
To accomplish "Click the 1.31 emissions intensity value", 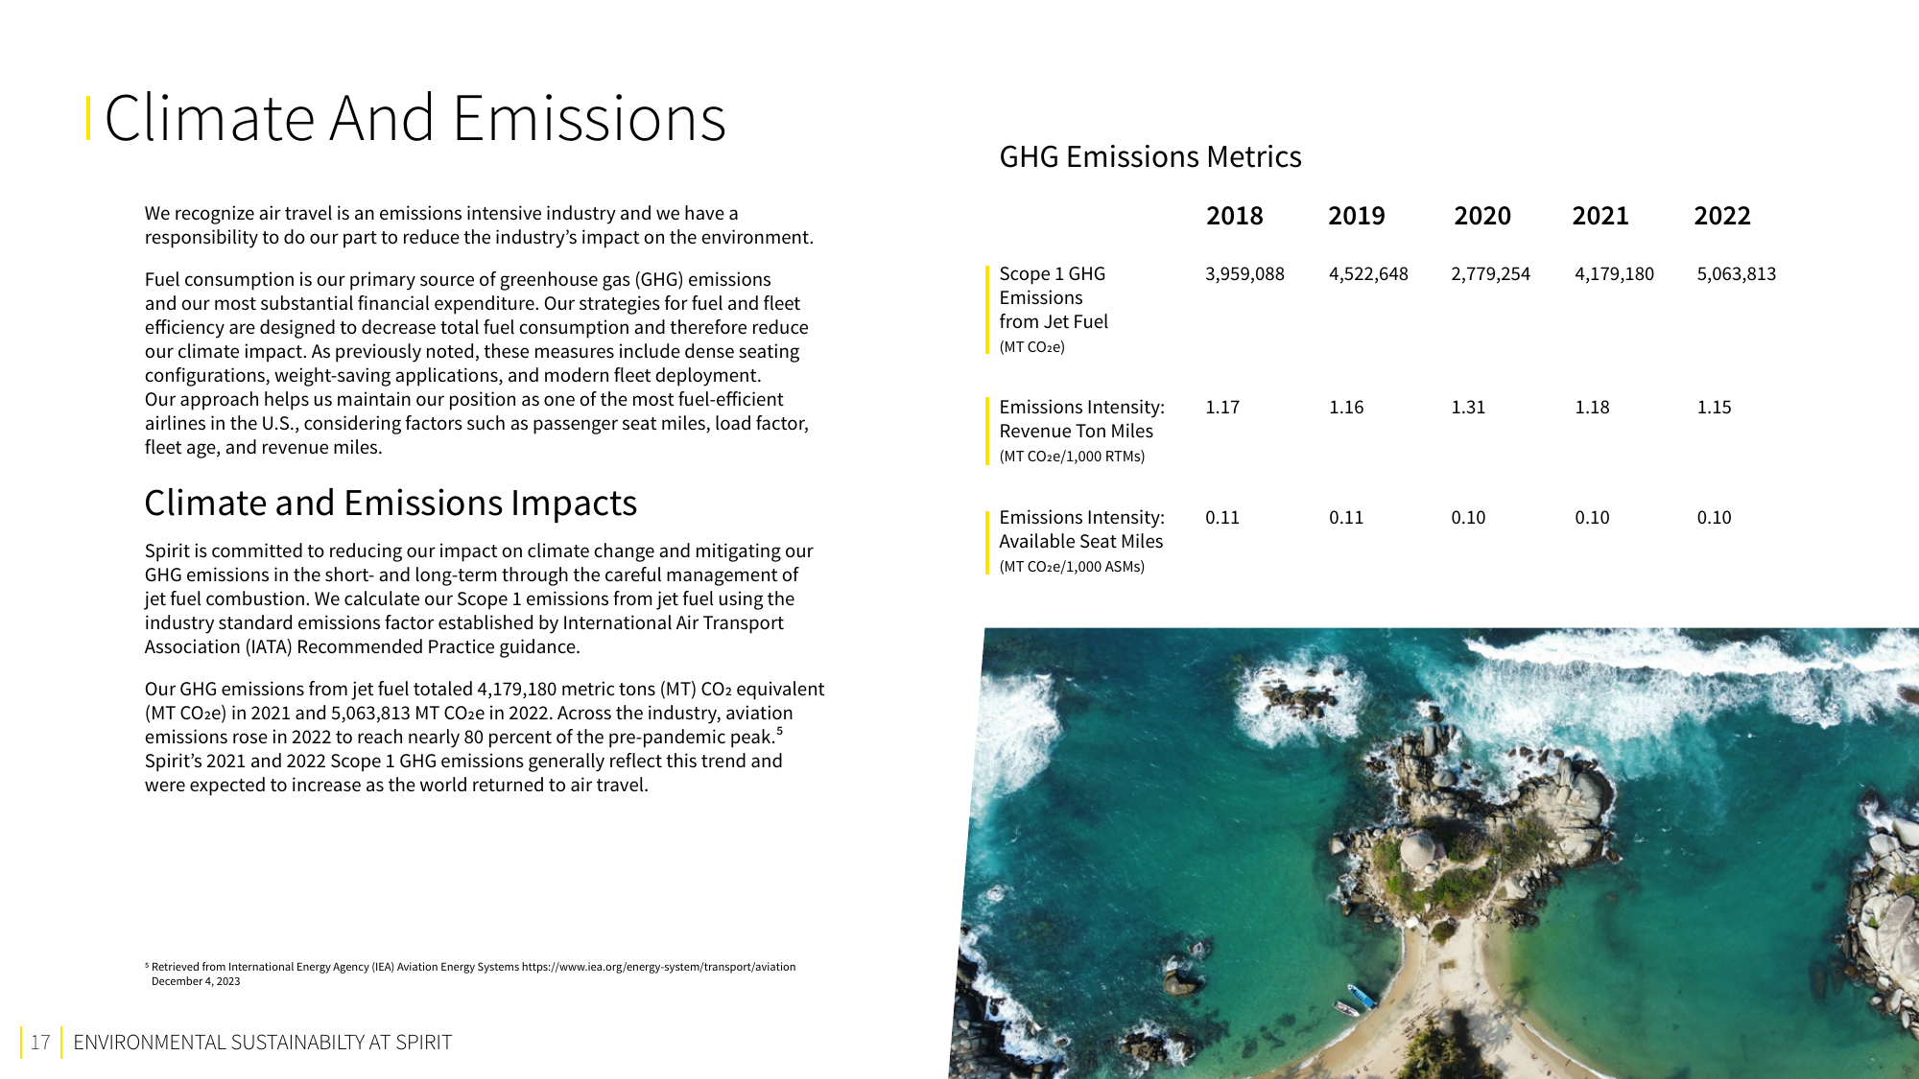I will pyautogui.click(x=1468, y=408).
